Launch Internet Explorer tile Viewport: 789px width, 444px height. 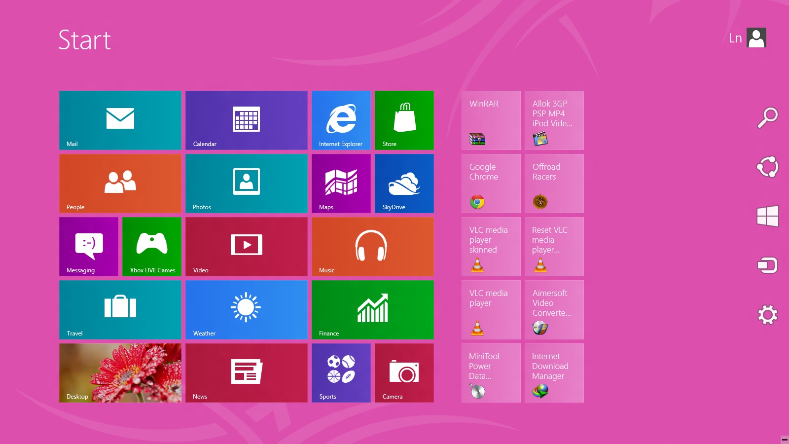click(341, 120)
